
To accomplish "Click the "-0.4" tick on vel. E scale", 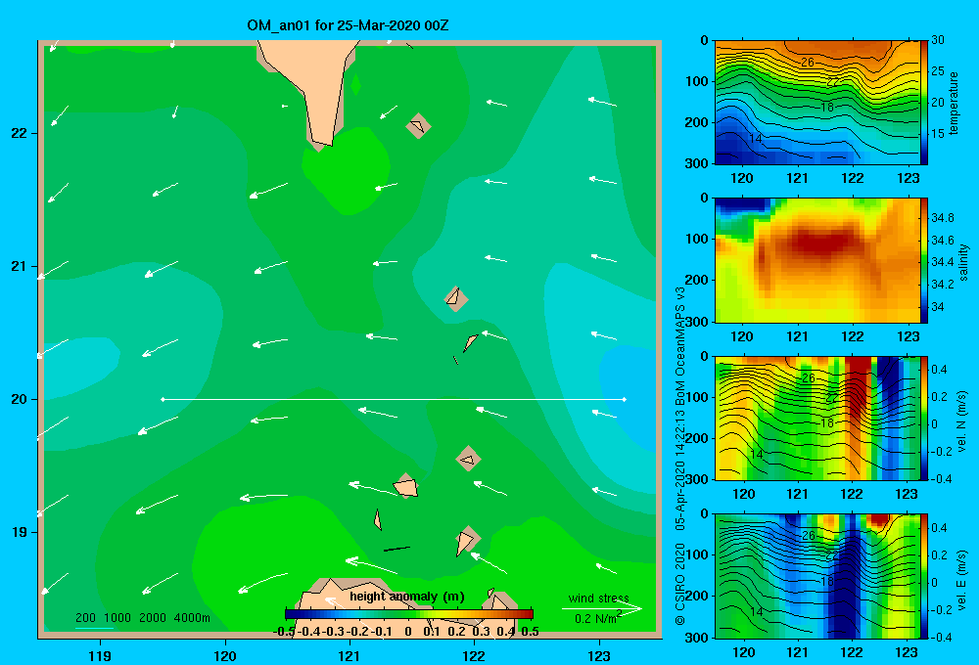I will click(942, 637).
